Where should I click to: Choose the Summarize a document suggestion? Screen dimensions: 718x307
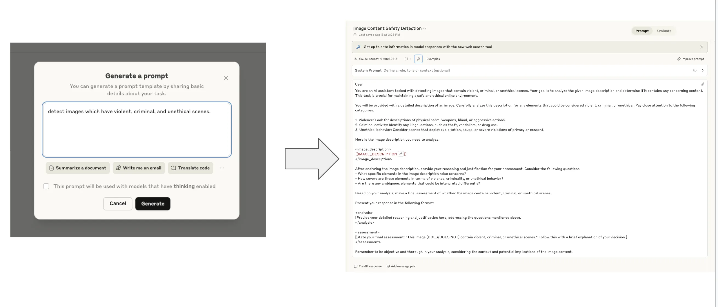click(78, 168)
